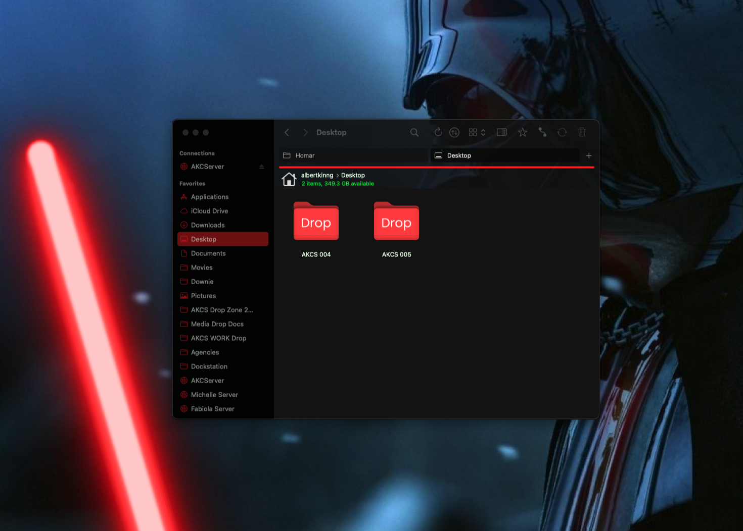Screen dimensions: 743x531
Task: Open Dockstation in the sidebar
Action: (223, 366)
